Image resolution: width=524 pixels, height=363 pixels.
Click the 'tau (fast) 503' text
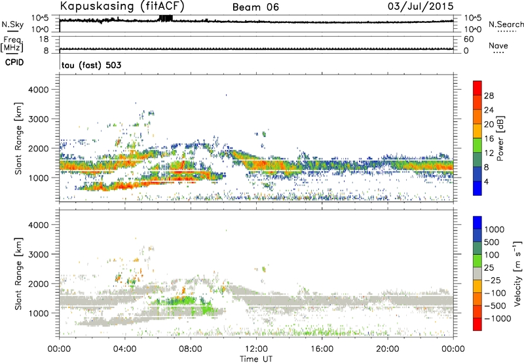tap(91, 65)
